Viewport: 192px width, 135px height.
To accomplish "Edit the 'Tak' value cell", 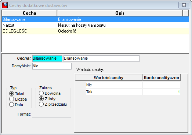I will pyautogui.click(x=114, y=92).
